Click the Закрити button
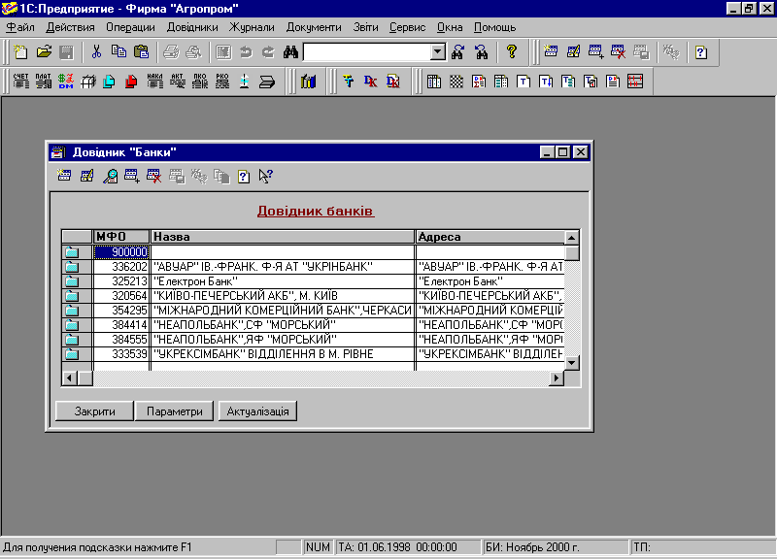The image size is (777, 559). (x=94, y=411)
